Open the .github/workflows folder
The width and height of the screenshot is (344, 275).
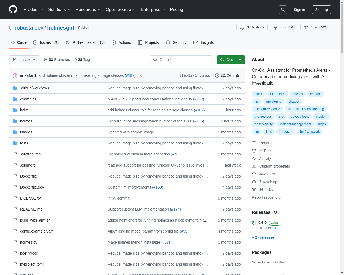pos(34,88)
